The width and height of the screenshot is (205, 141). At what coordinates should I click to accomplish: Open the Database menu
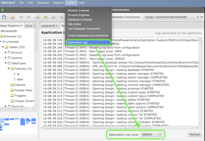[x=43, y=3]
